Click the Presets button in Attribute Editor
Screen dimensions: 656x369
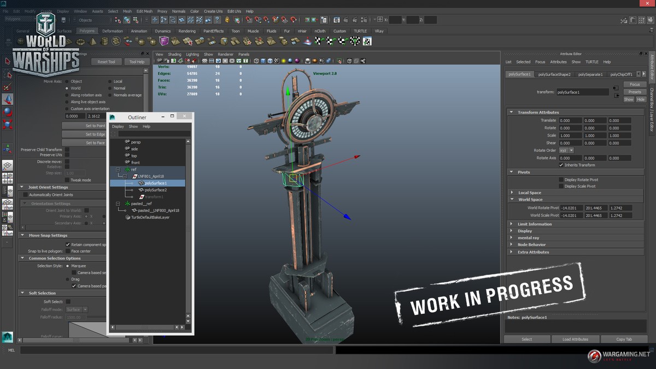635,92
